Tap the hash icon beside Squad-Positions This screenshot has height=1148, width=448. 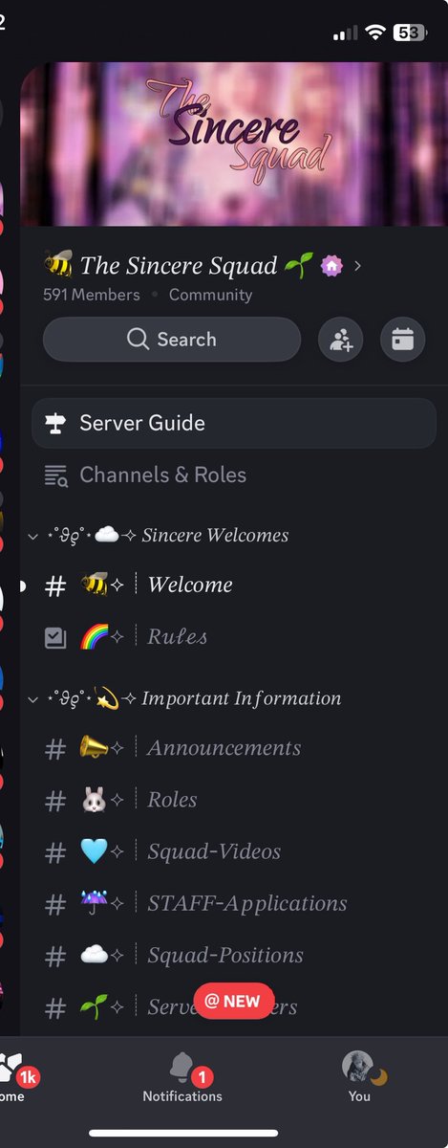tap(56, 956)
